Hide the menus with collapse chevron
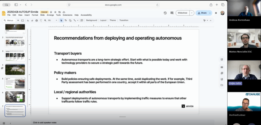The image size is (261, 125). (210, 20)
